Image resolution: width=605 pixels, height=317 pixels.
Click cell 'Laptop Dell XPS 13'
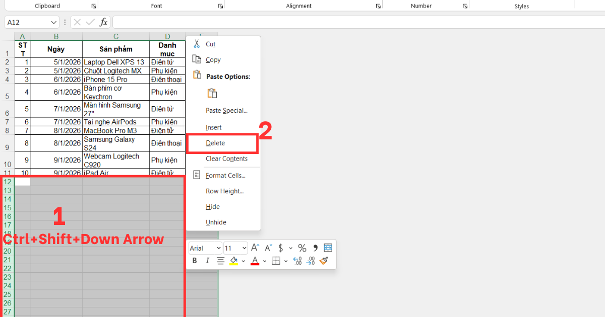116,62
